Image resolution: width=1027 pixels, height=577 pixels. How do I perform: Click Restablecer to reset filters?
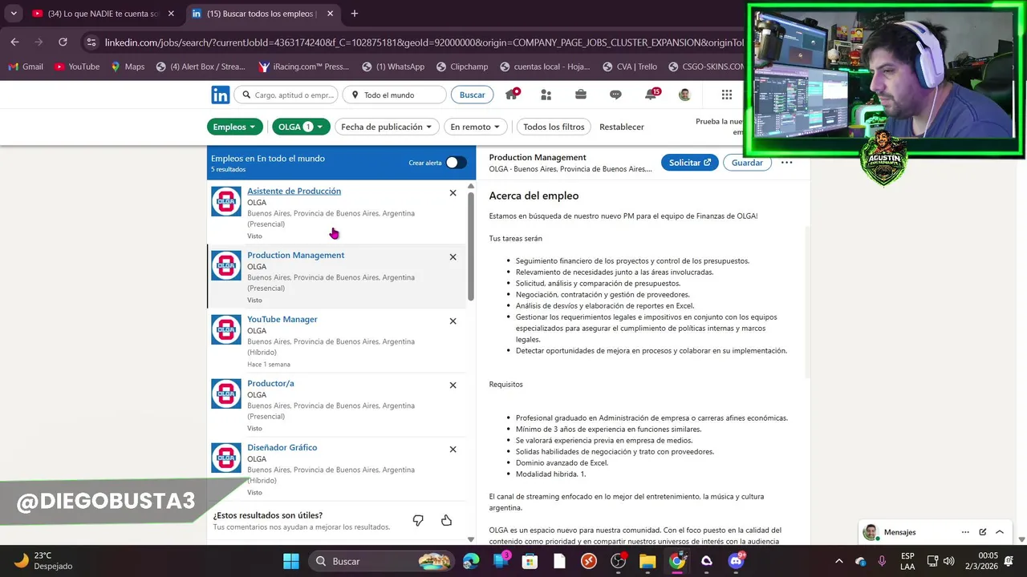[622, 127]
